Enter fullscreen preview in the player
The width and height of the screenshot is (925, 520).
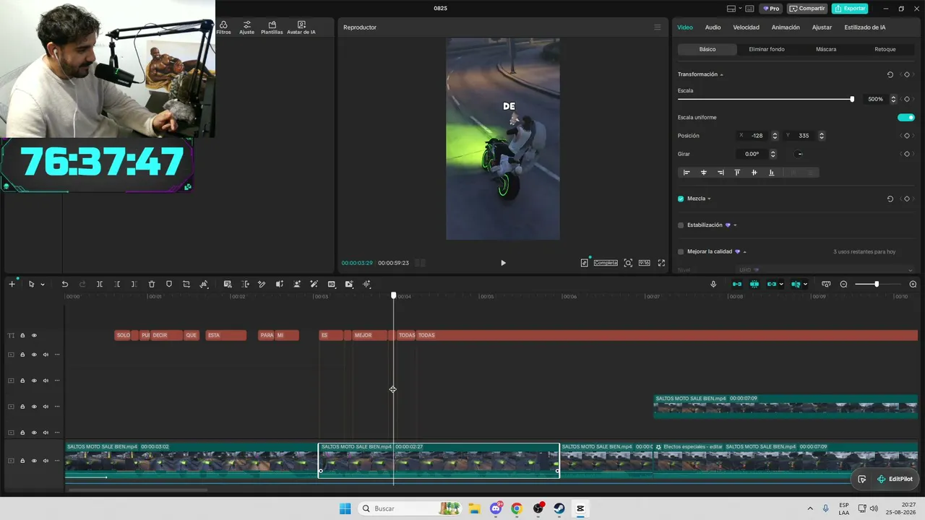[x=661, y=263]
